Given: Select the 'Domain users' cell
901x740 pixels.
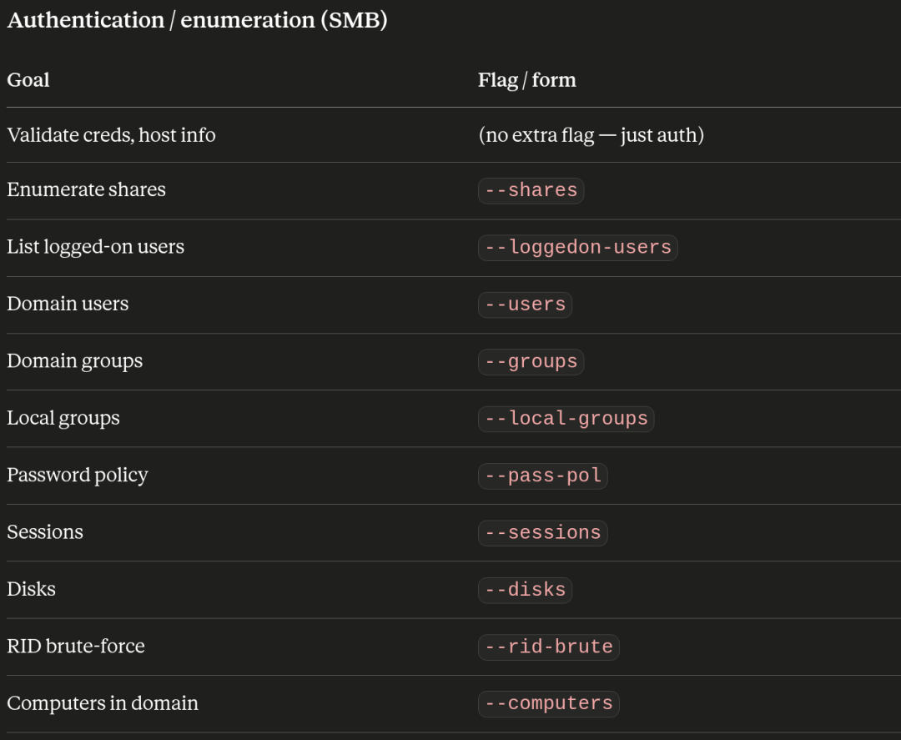Looking at the screenshot, I should [x=68, y=304].
